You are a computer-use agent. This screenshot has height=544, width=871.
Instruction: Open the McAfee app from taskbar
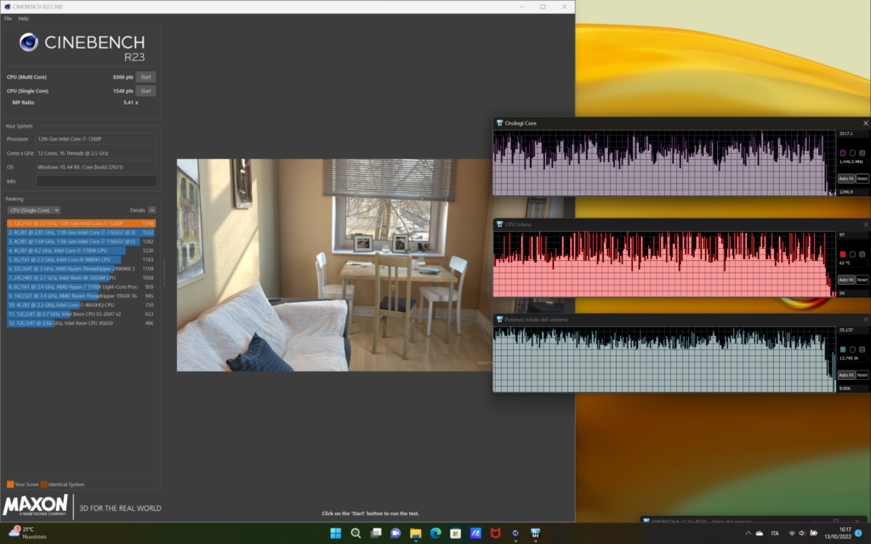point(496,533)
